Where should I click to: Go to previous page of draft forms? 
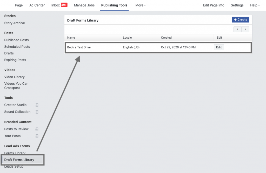click(x=237, y=30)
